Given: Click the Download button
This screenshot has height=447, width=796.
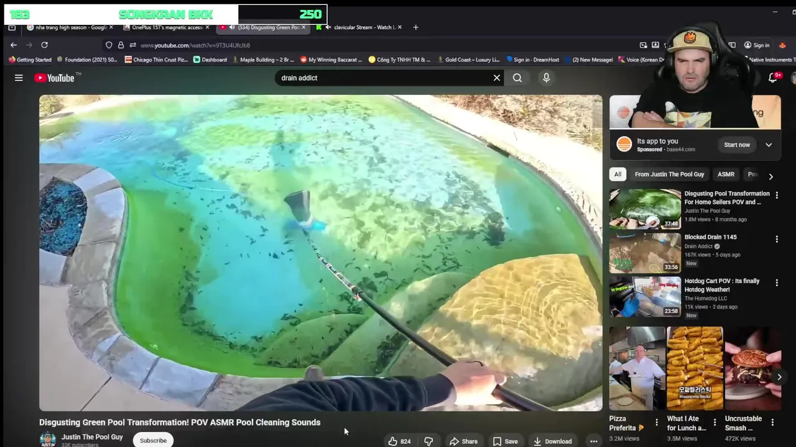Looking at the screenshot, I should [x=552, y=441].
